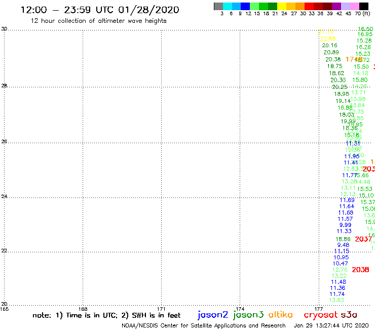Image resolution: width=375 pixels, height=330 pixels.
Task: Select the black swatch at the legend's end
Action: pyautogui.click(x=364, y=6)
